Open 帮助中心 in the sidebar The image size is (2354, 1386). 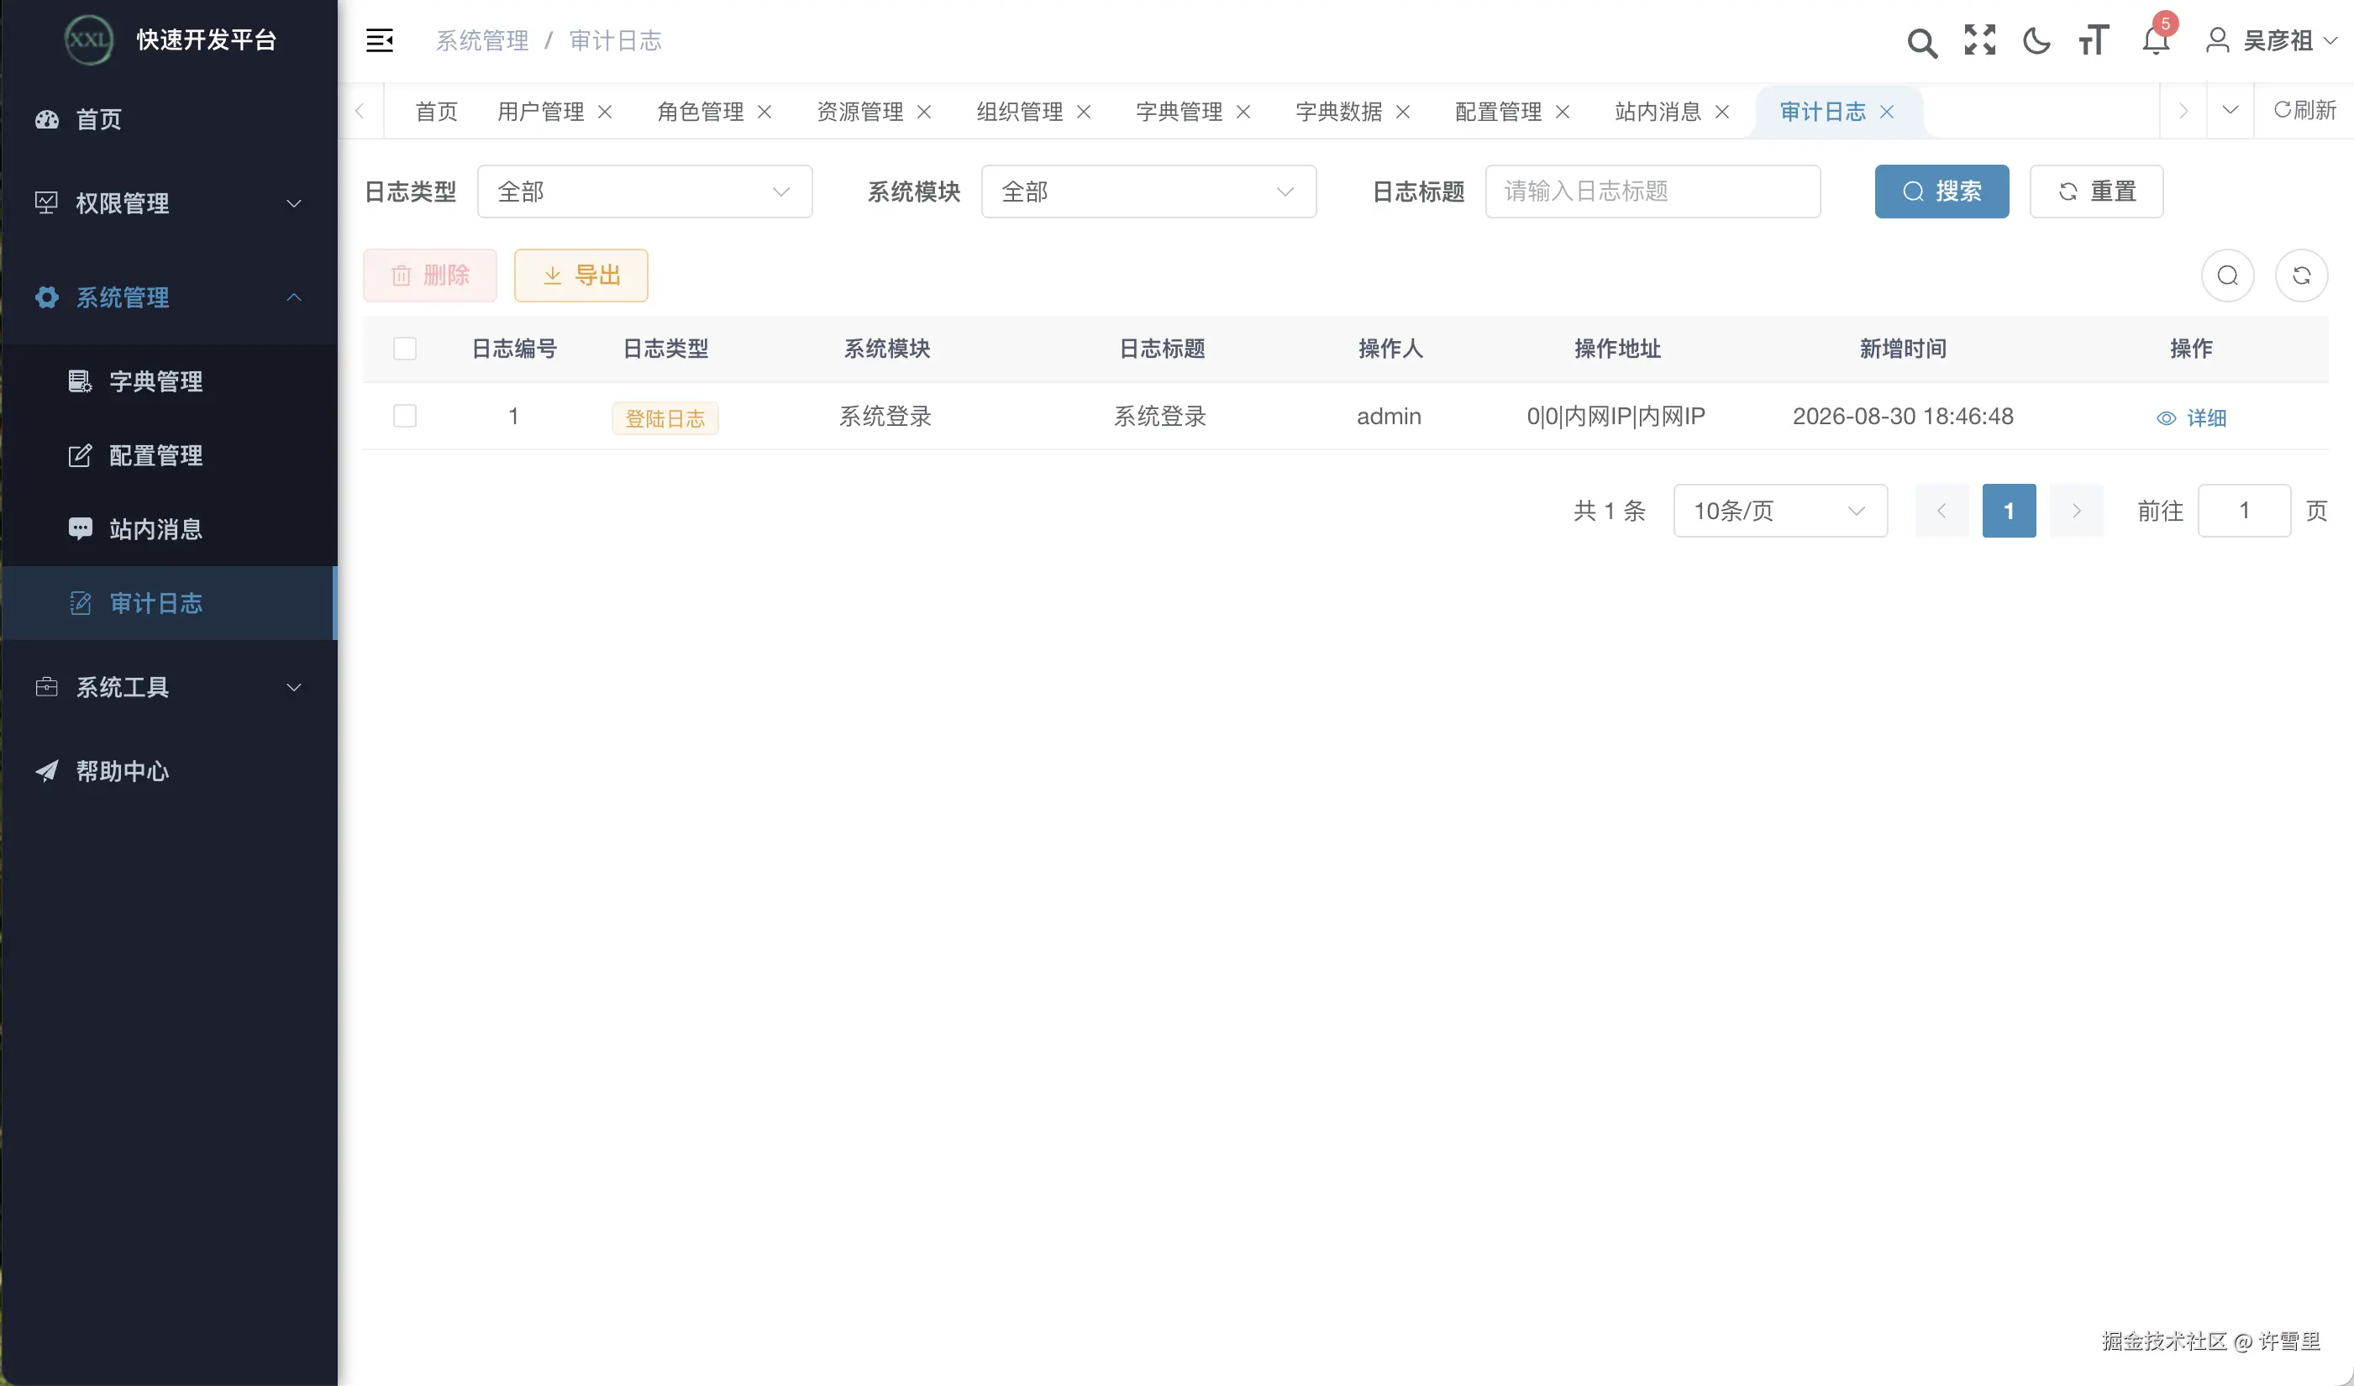[169, 771]
